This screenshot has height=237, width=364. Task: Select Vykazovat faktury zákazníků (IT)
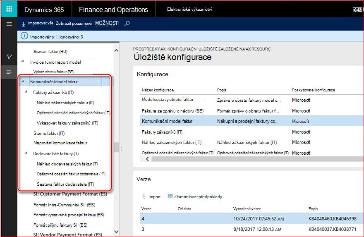pyautogui.click(x=67, y=123)
